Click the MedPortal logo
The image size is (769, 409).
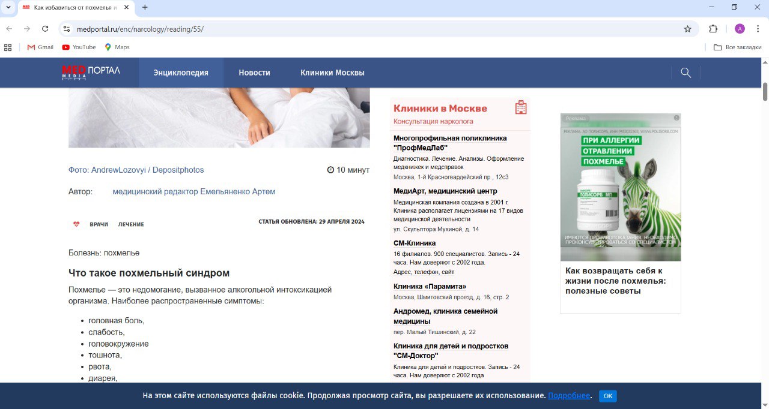[91, 72]
